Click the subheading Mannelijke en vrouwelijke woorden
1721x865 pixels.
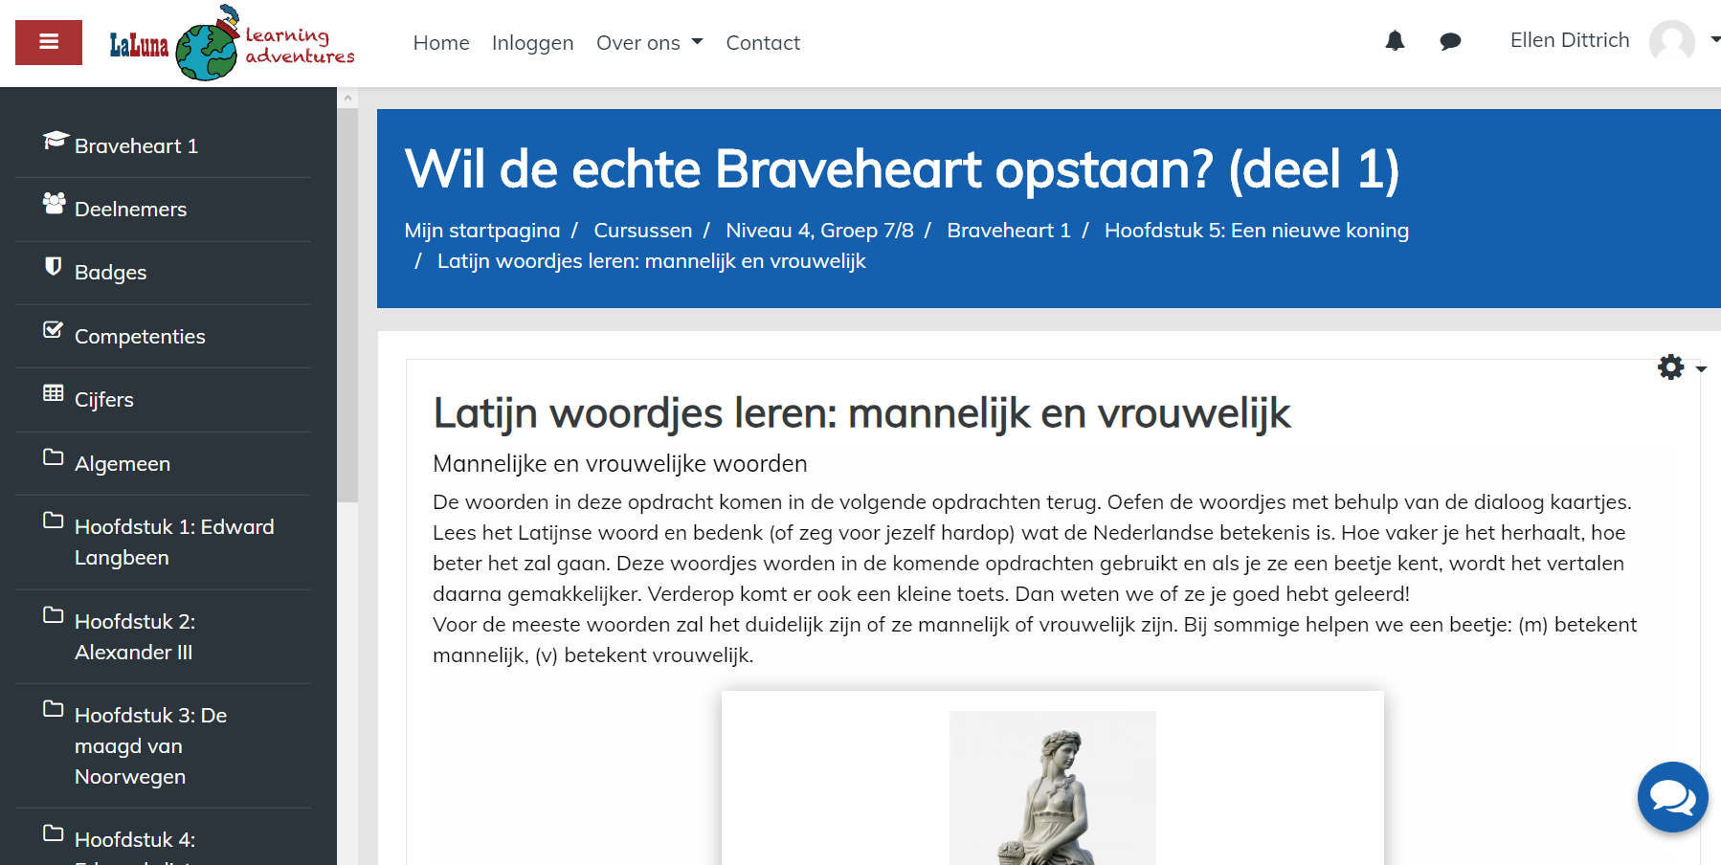(x=619, y=464)
